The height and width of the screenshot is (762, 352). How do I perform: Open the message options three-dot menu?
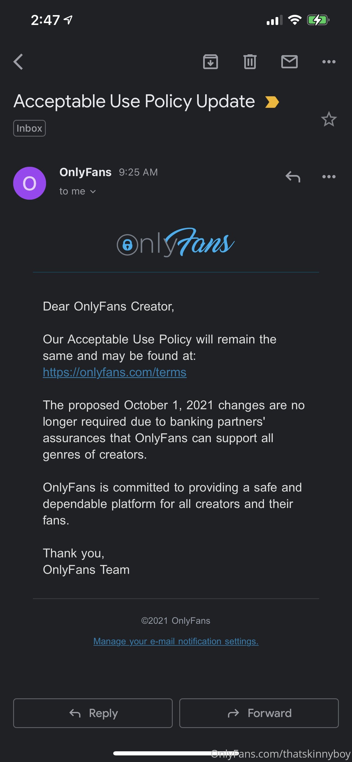[329, 177]
